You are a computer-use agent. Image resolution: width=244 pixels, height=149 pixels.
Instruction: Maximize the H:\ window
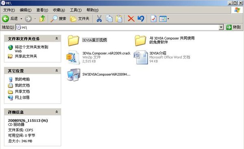(235, 3)
